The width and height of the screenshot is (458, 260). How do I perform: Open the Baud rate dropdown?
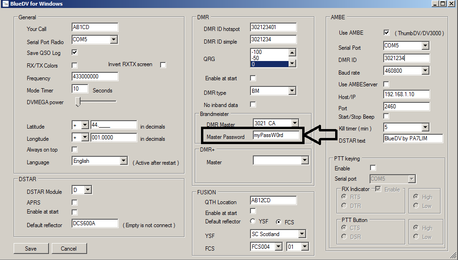[425, 71]
